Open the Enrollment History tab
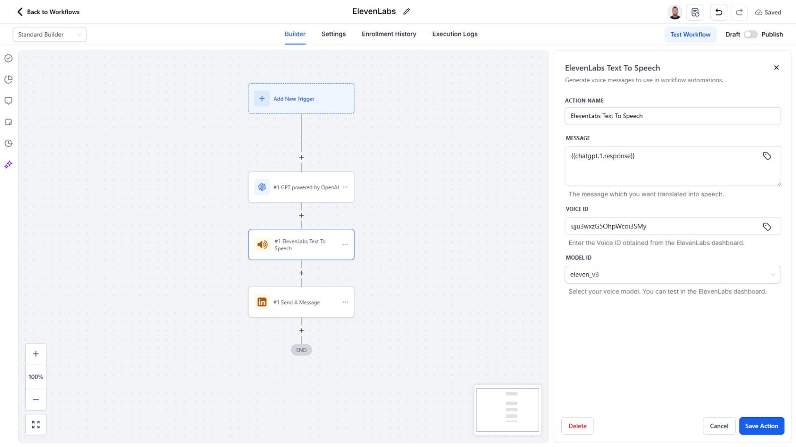Image resolution: width=796 pixels, height=447 pixels. 389,34
